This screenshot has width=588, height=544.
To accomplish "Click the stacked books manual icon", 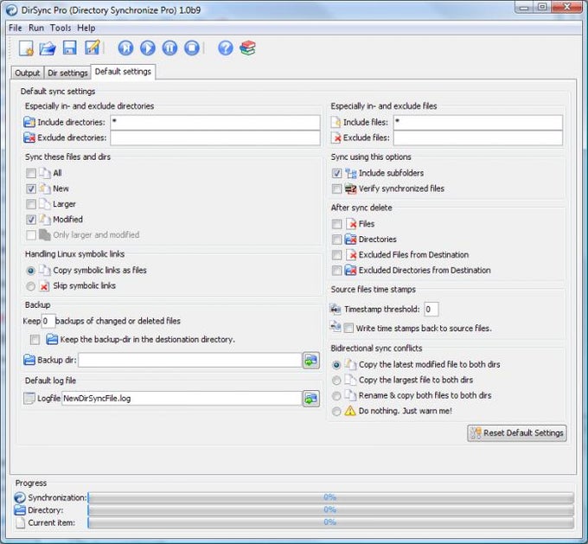I will coord(248,48).
